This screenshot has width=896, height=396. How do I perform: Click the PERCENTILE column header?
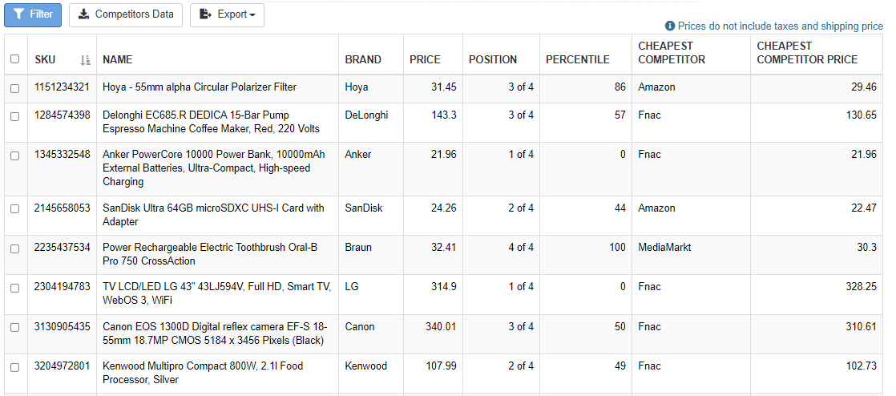pos(578,59)
